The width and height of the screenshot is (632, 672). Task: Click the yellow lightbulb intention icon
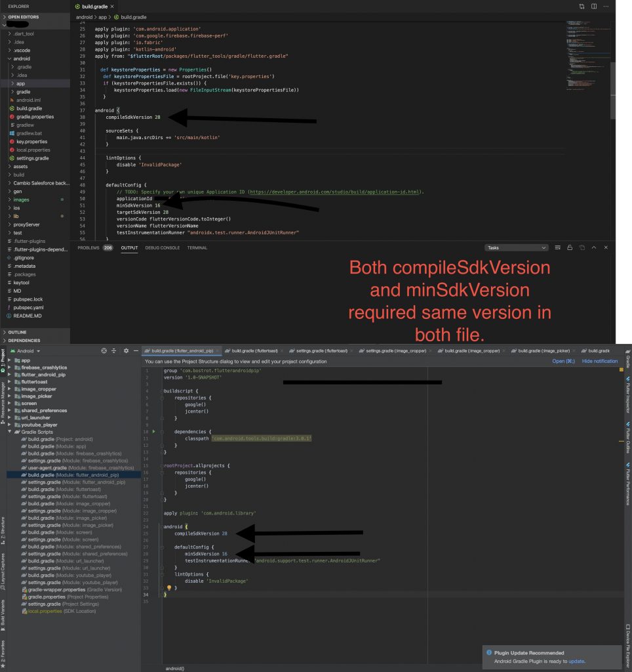168,588
